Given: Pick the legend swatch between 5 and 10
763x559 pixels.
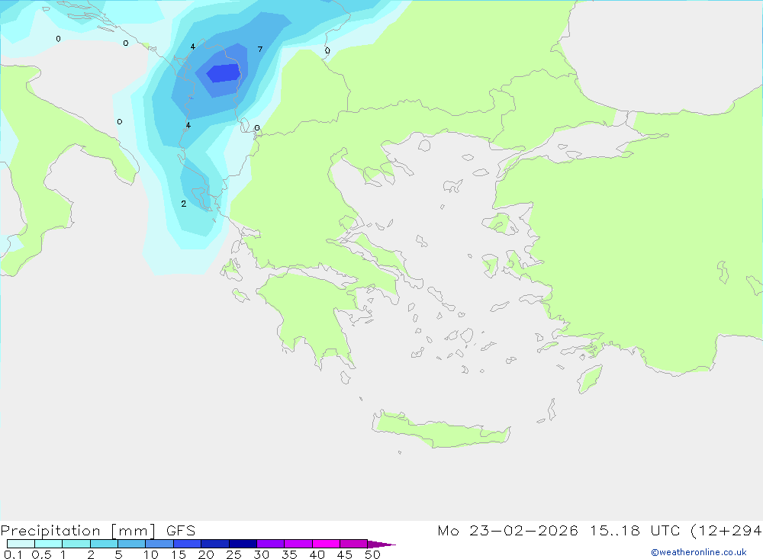Looking at the screenshot, I should pyautogui.click(x=132, y=544).
